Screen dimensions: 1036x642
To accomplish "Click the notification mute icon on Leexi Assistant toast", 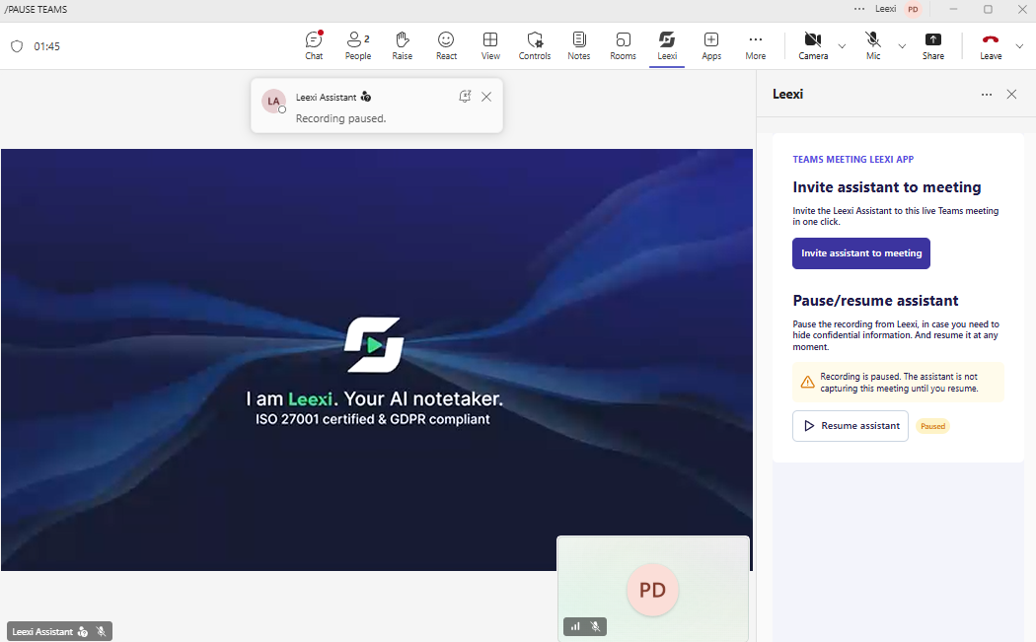I will pos(465,97).
